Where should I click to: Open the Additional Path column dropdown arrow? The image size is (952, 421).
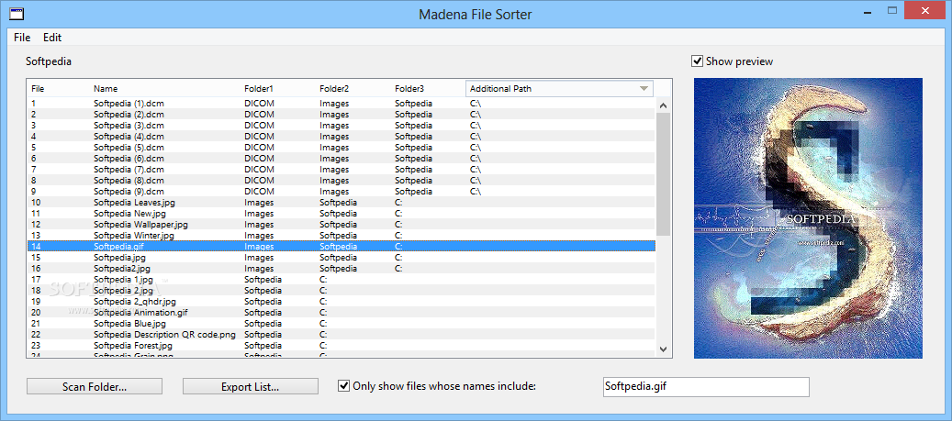coord(644,89)
